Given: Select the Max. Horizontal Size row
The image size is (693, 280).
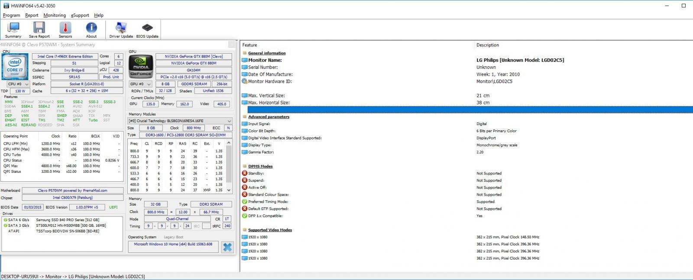Looking at the screenshot, I should [467, 103].
